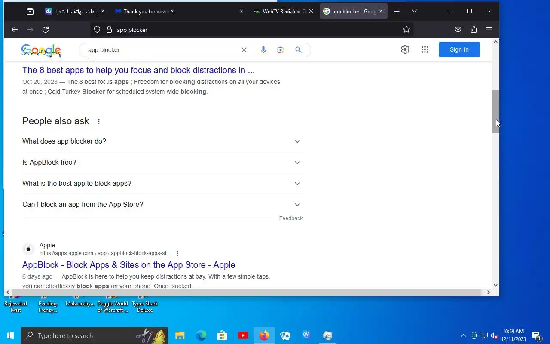550x344 pixels.
Task: Open People also ask options menu
Action: (99, 121)
